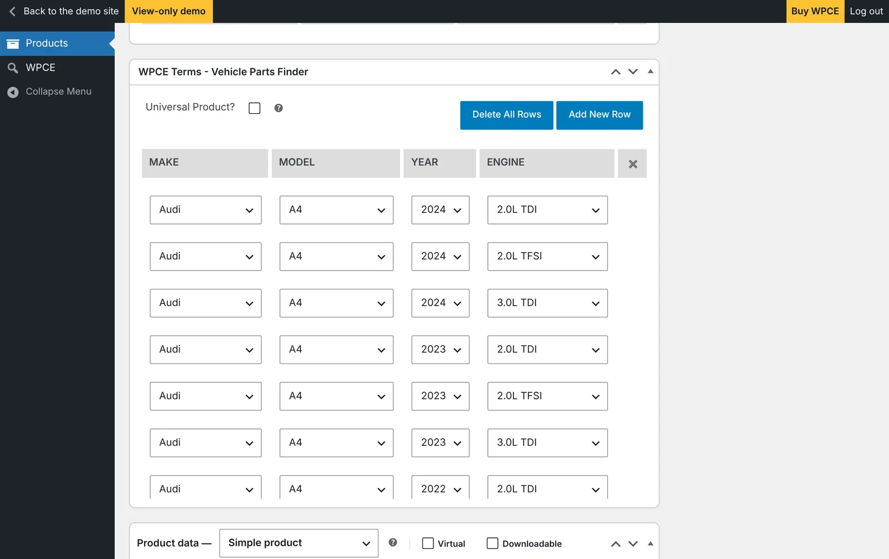This screenshot has width=889, height=559.
Task: Click the WPCE magnifier sidebar icon
Action: [x=13, y=68]
